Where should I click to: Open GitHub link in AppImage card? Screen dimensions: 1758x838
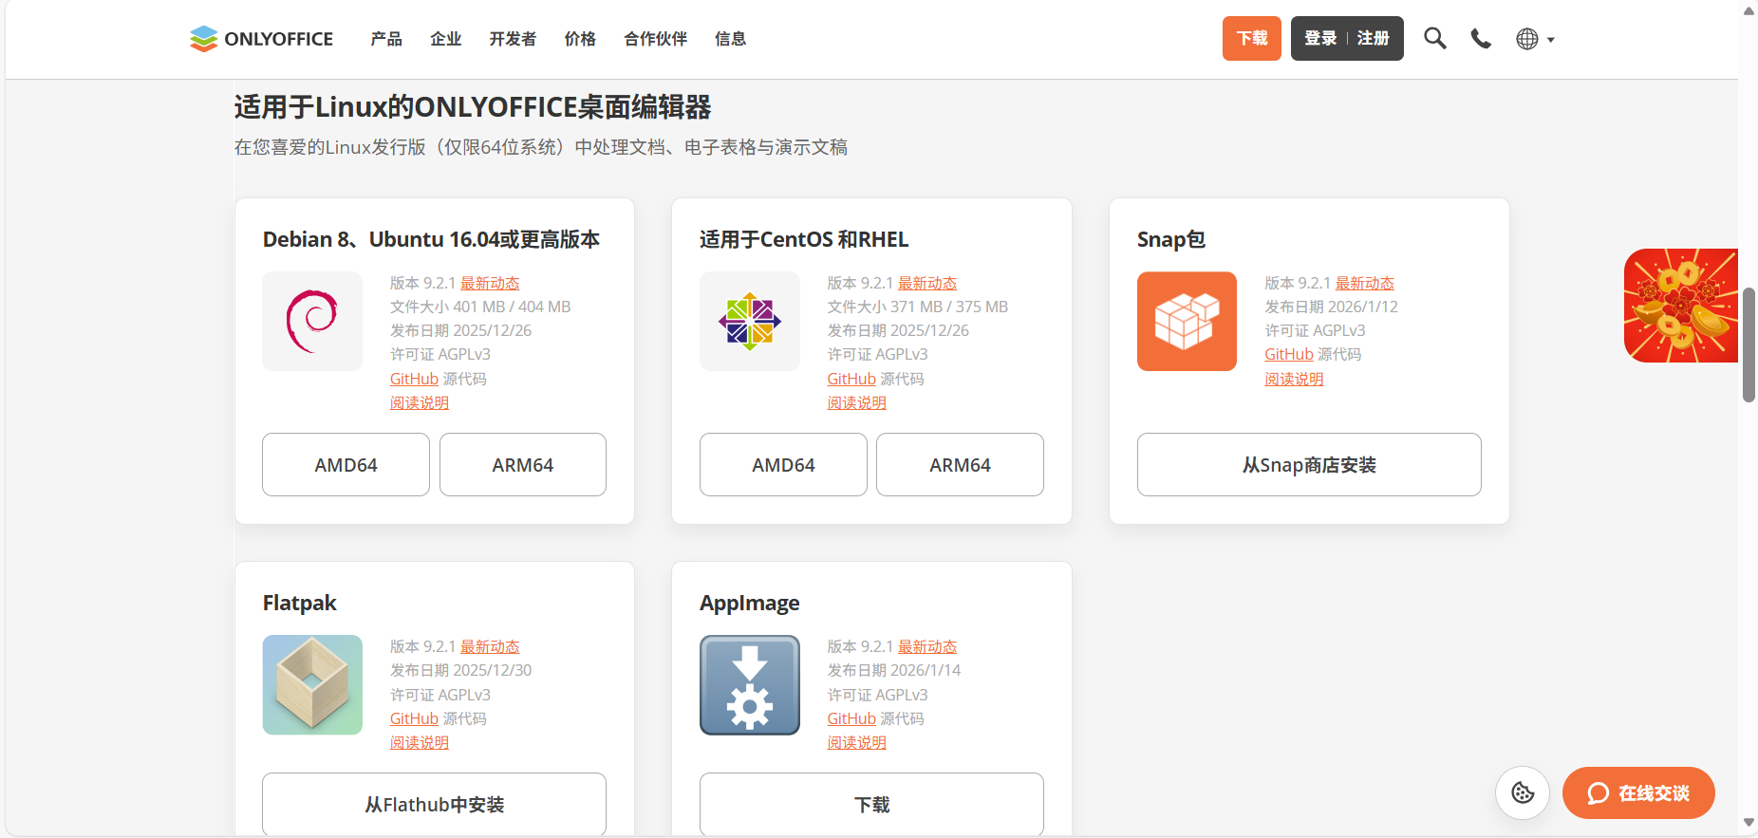pyautogui.click(x=851, y=718)
